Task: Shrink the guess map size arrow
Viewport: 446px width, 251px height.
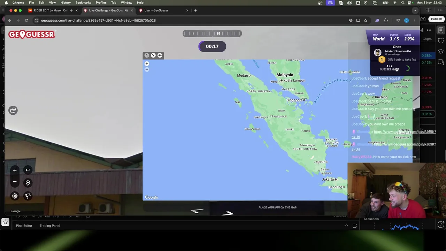Action: point(147,55)
